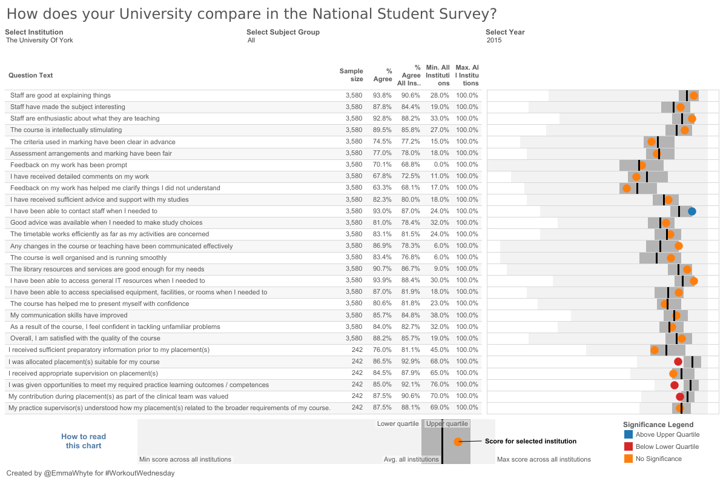Open the Select Subject Group dropdown
The image size is (726, 484).
[251, 41]
